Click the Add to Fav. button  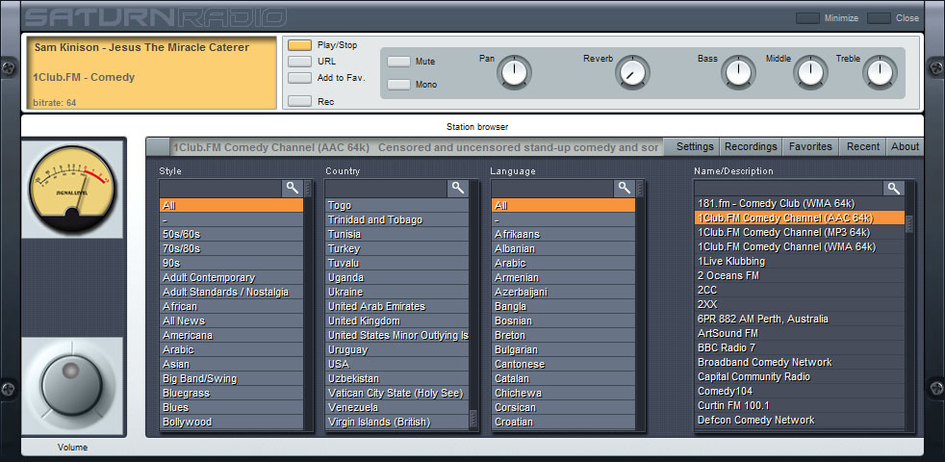coord(299,78)
